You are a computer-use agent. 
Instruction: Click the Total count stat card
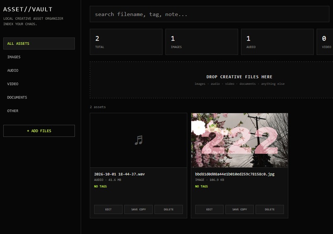point(126,42)
